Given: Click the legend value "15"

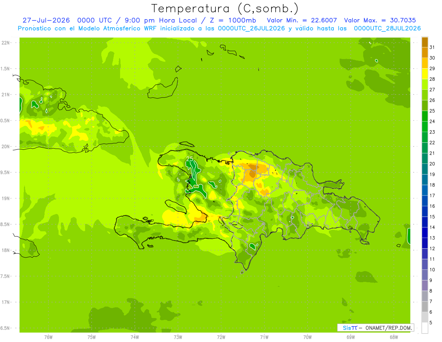Looking at the screenshot, I should (x=432, y=217).
